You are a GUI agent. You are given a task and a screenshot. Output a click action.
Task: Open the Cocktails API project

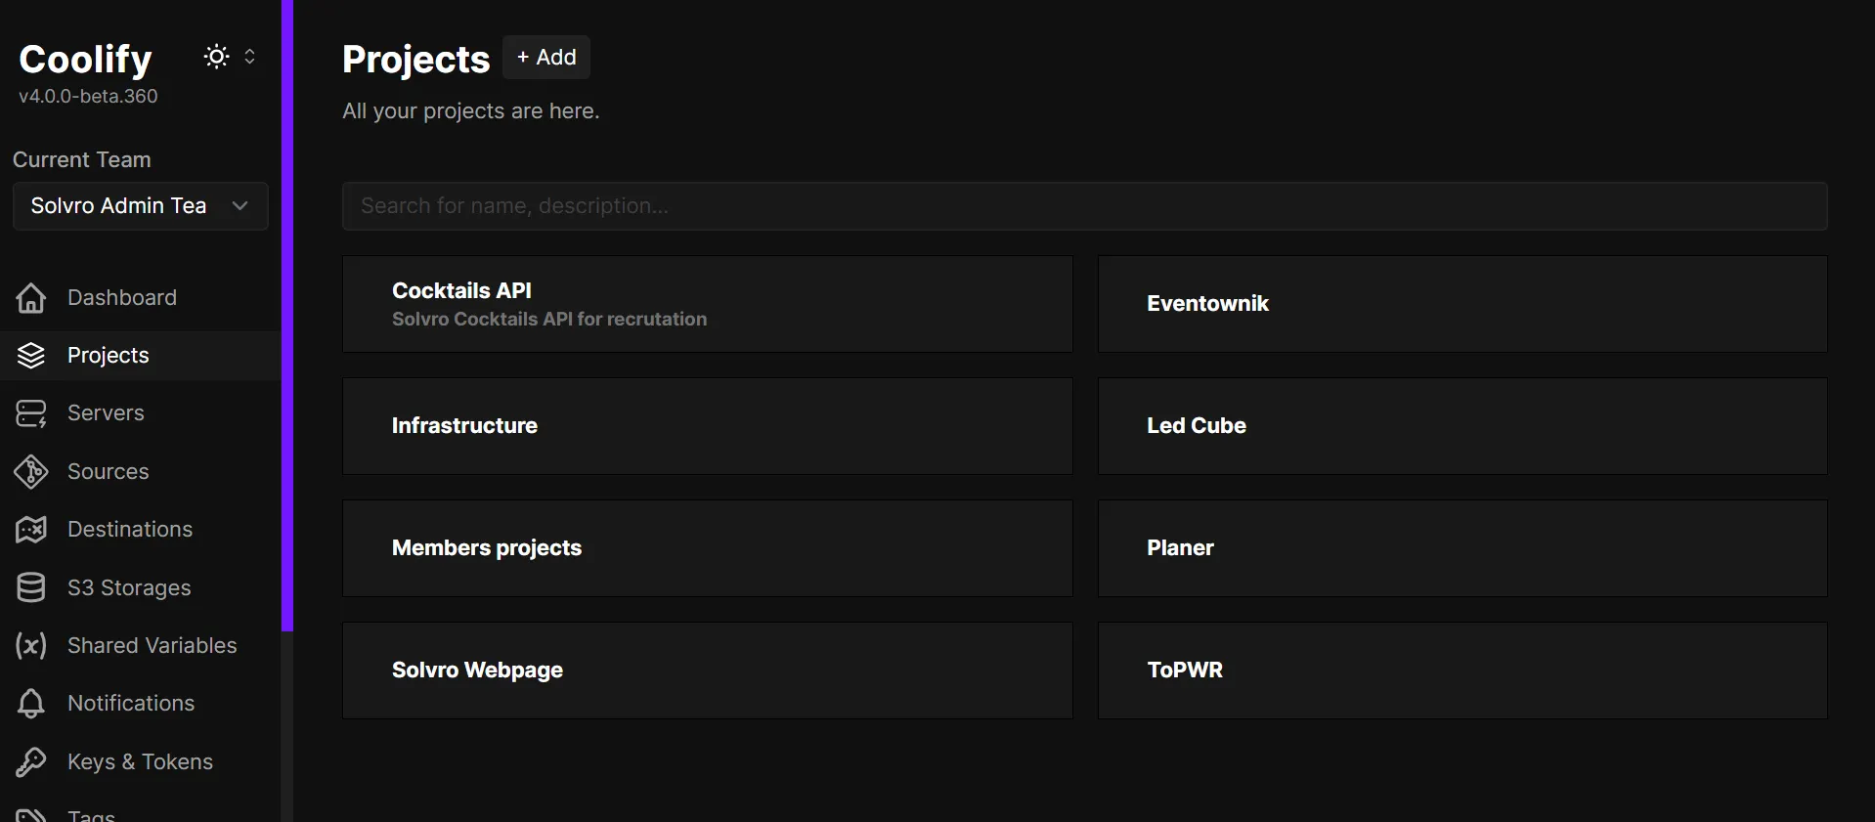pyautogui.click(x=707, y=304)
